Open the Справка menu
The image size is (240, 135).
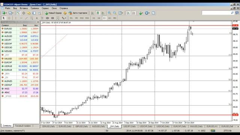[x=64, y=8]
